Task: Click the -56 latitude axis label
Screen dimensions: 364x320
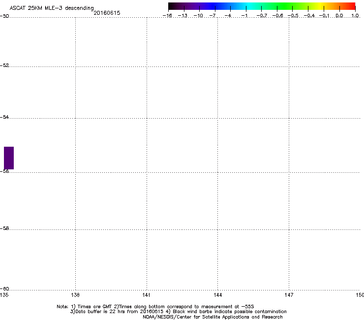Action: pos(4,171)
